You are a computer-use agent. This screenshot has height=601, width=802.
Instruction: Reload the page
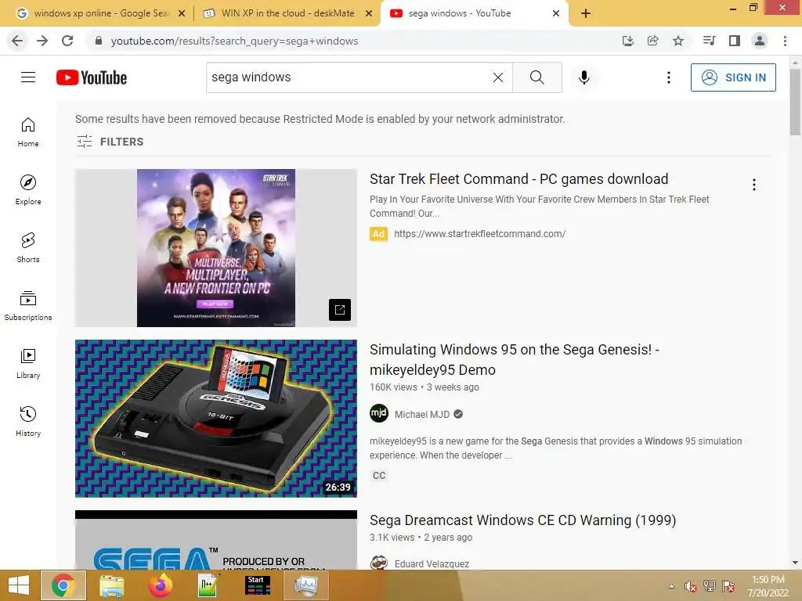pos(67,41)
